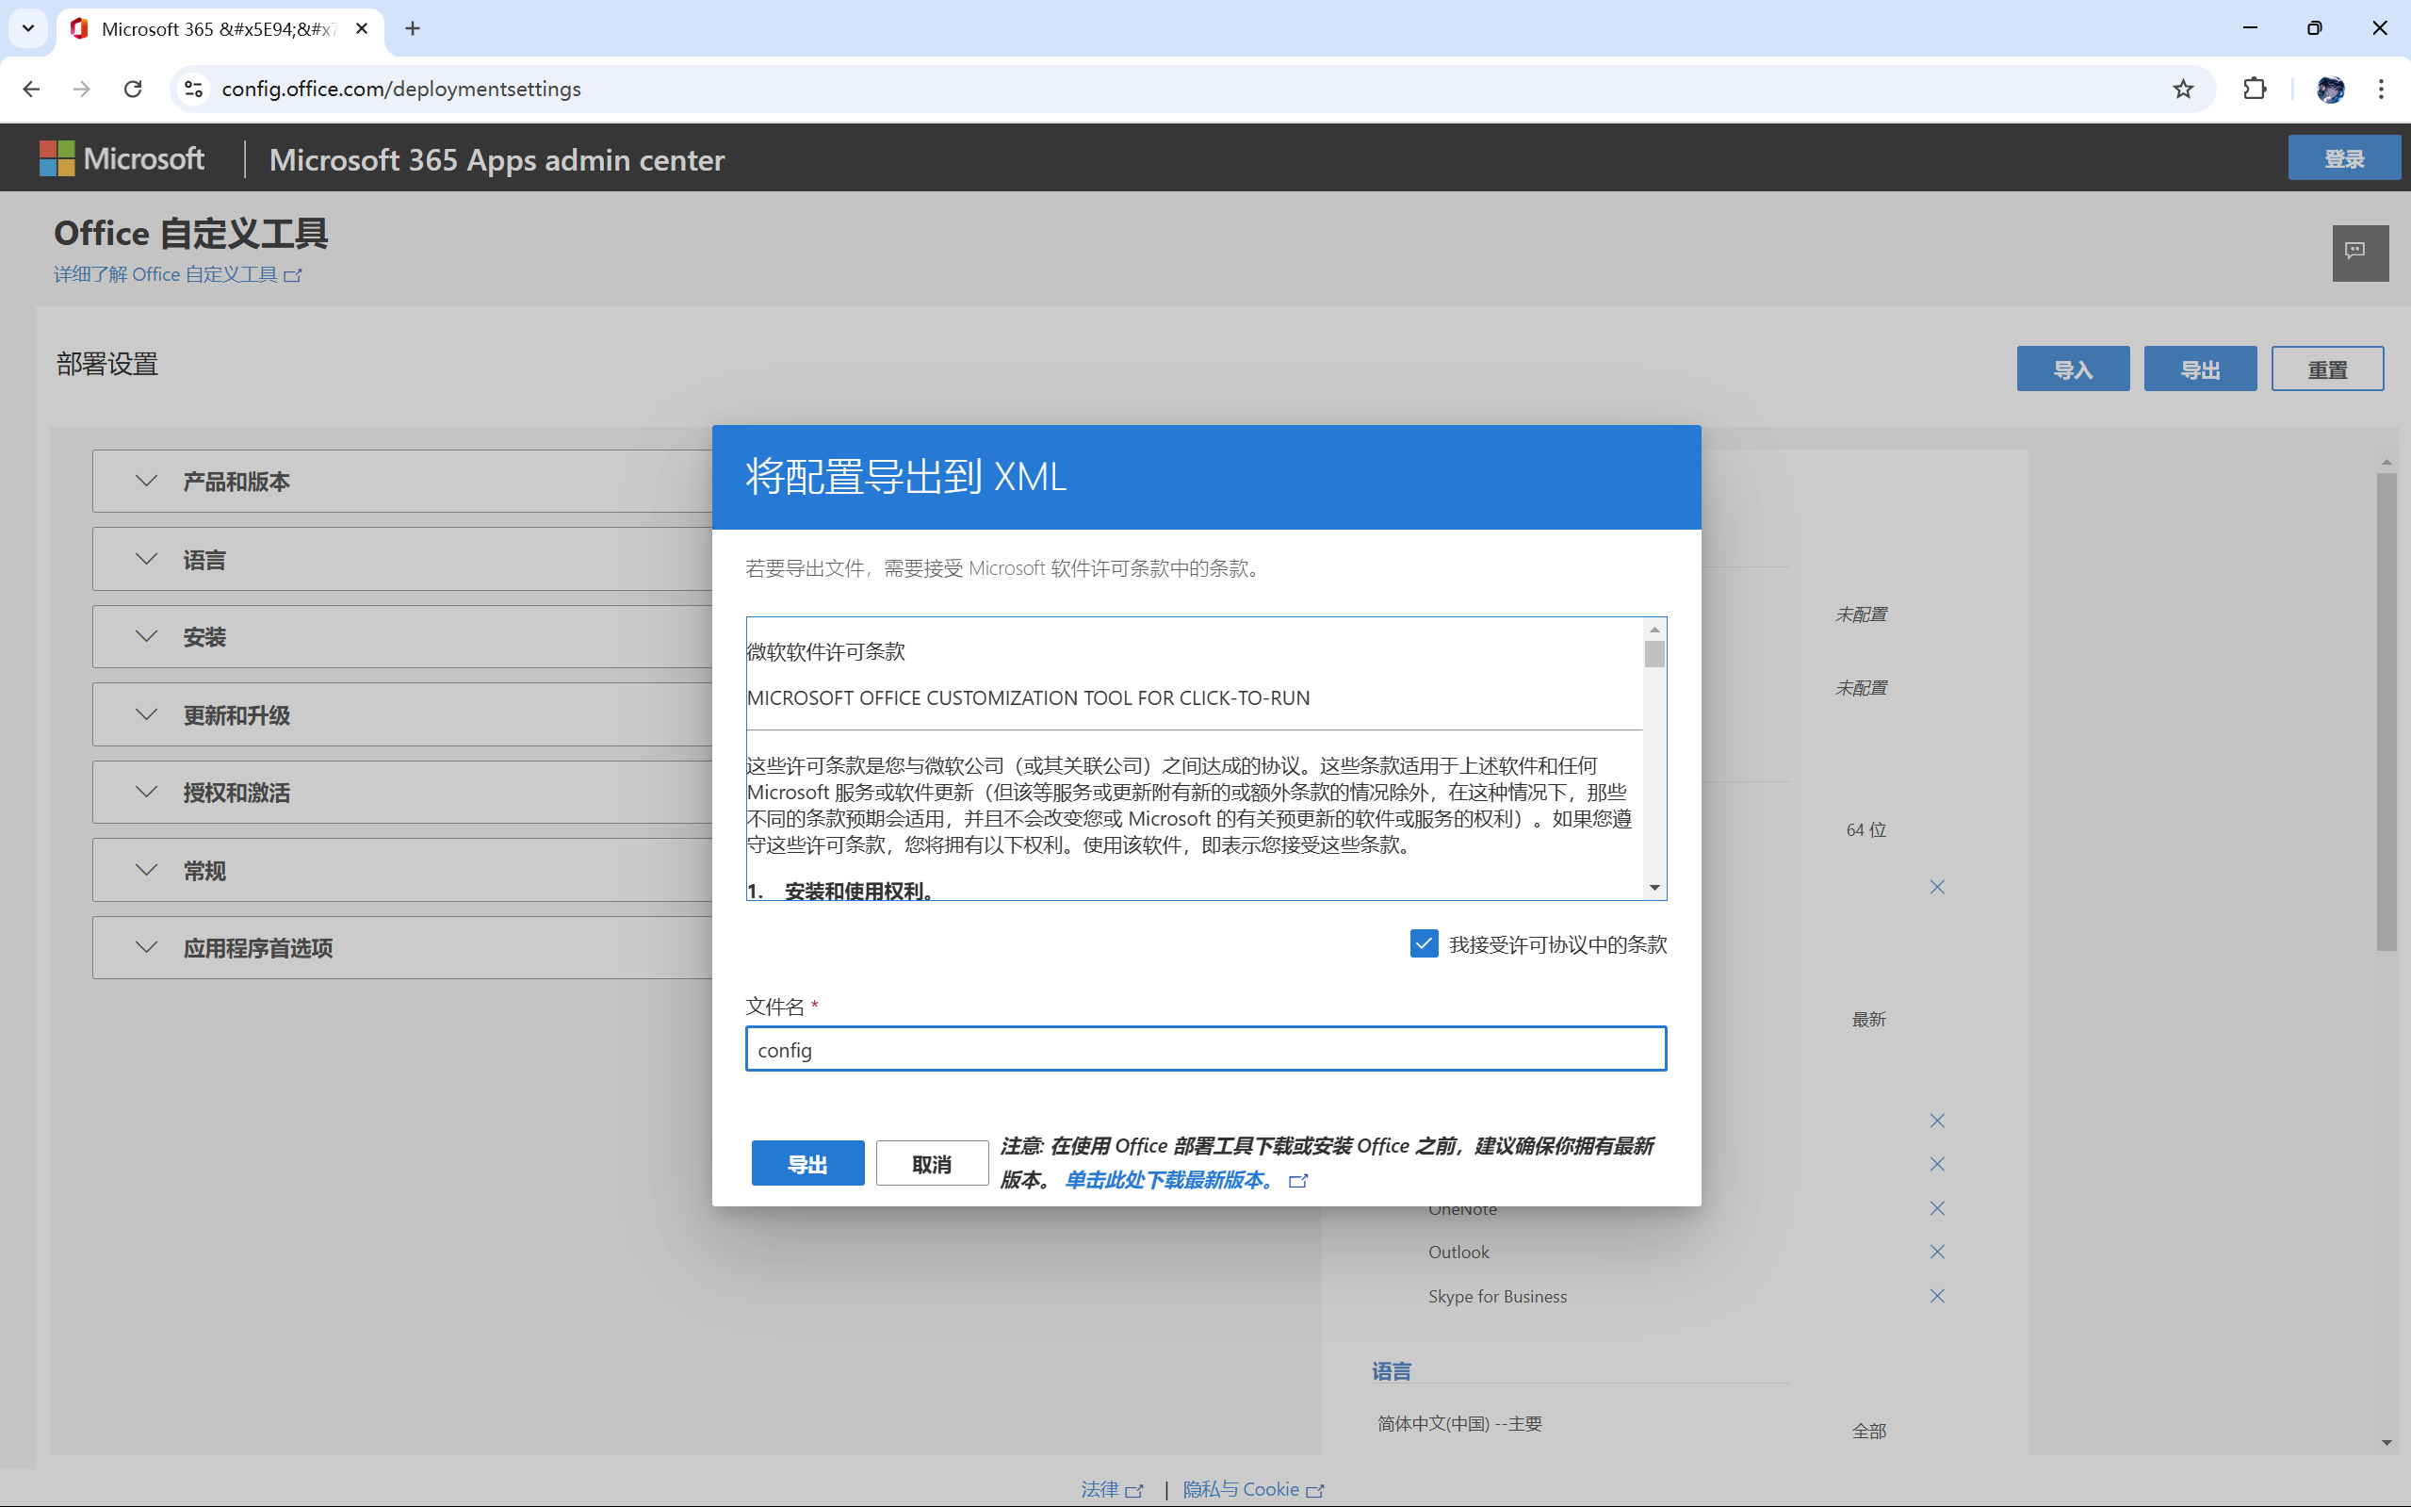This screenshot has height=1507, width=2411.
Task: Open site information icon in address bar
Action: click(x=194, y=89)
